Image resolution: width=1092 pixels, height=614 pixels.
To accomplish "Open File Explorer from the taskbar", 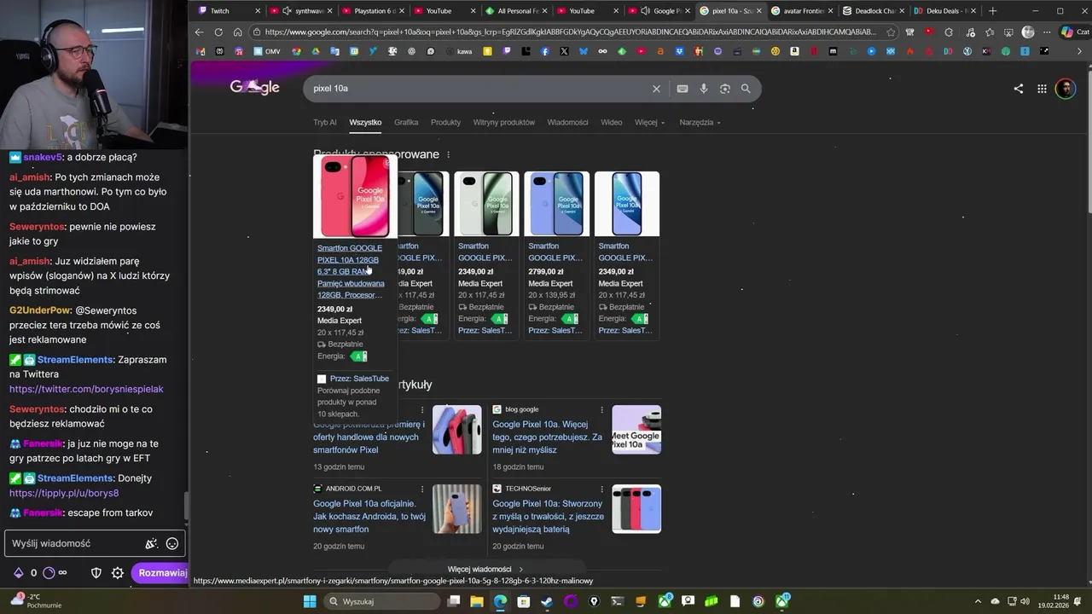I will click(477, 601).
